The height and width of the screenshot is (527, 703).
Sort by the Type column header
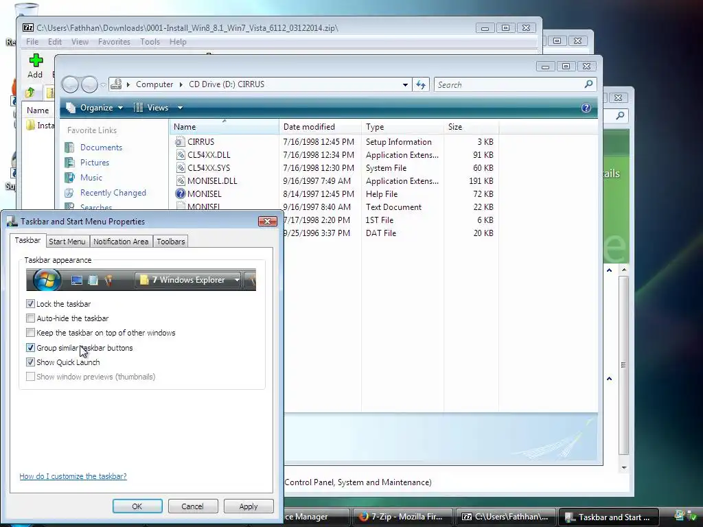[x=402, y=127]
